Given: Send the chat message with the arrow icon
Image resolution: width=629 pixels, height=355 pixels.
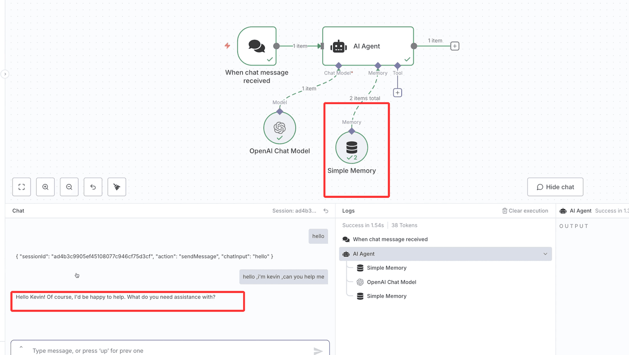Looking at the screenshot, I should pos(318,351).
